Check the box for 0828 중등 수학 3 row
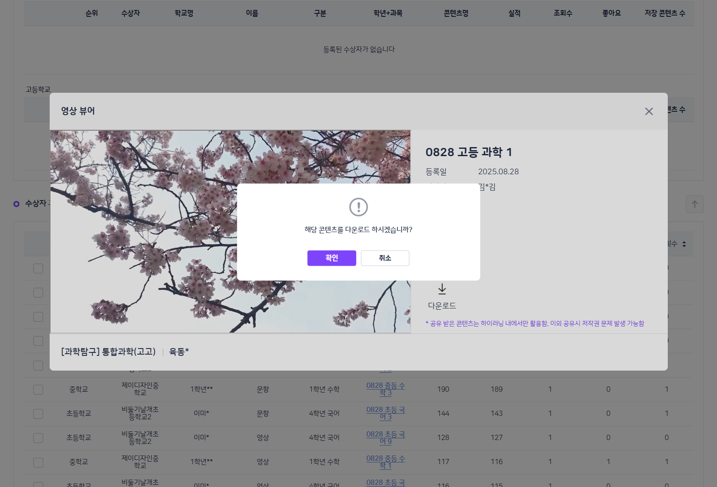Screen dimensions: 717x487 click(38, 390)
